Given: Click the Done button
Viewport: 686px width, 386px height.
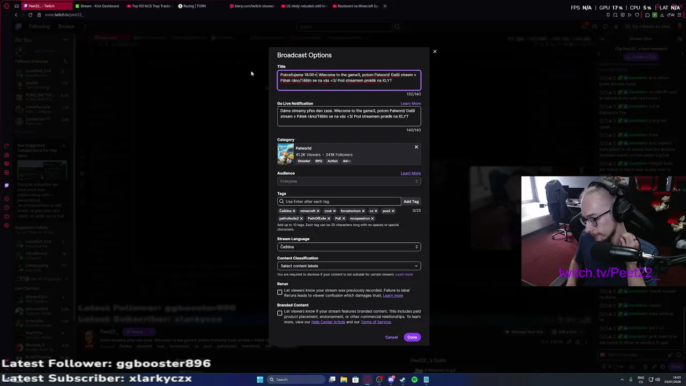Looking at the screenshot, I should tap(412, 337).
